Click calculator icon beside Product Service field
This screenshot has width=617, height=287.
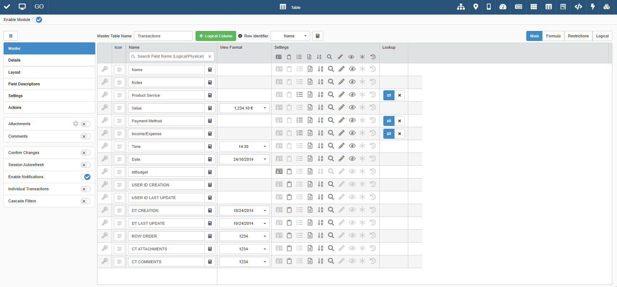pos(210,95)
